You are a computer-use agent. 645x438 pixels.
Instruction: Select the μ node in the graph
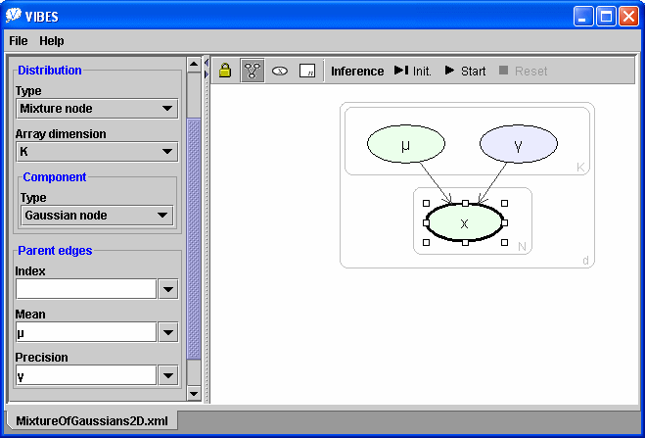click(405, 145)
